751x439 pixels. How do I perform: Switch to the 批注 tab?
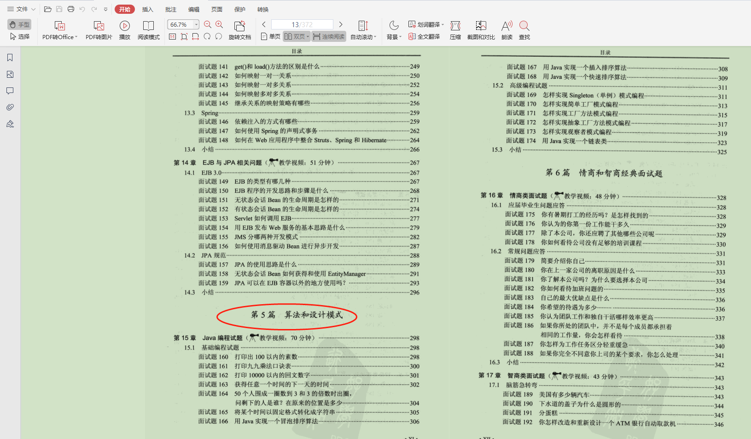(x=170, y=9)
